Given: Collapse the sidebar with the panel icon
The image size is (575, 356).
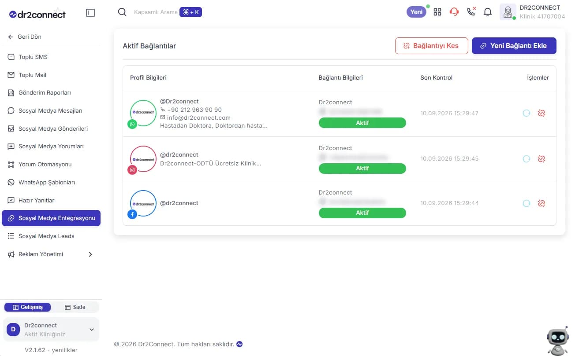Looking at the screenshot, I should point(90,13).
